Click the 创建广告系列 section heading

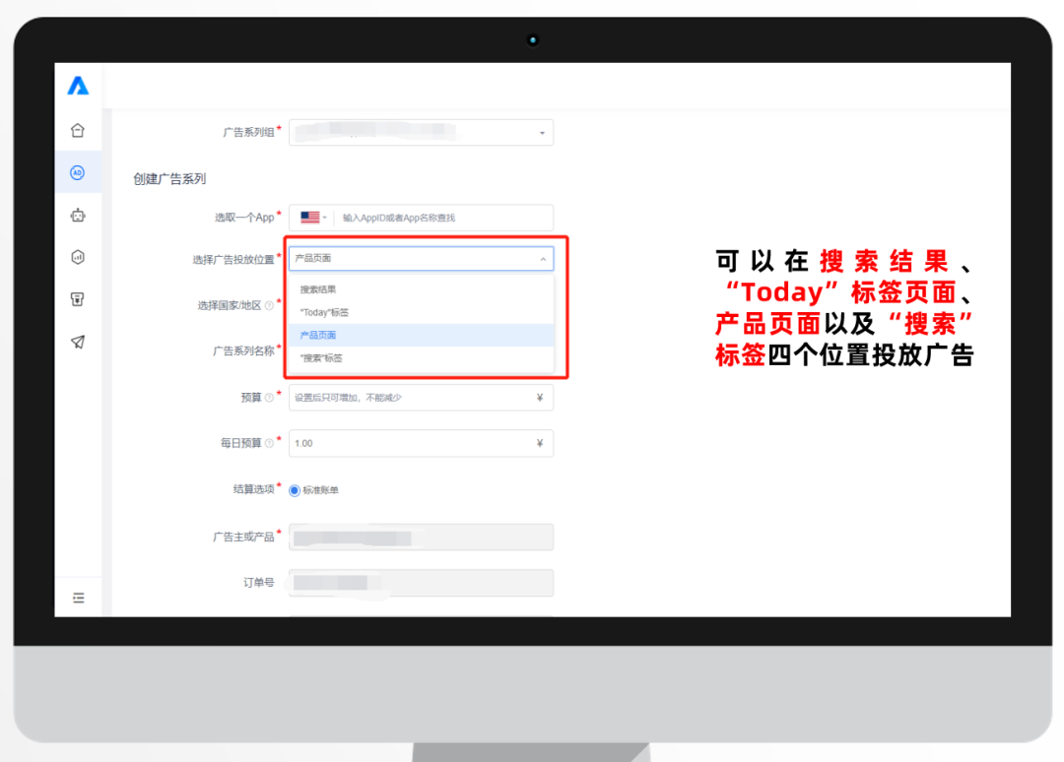[169, 179]
